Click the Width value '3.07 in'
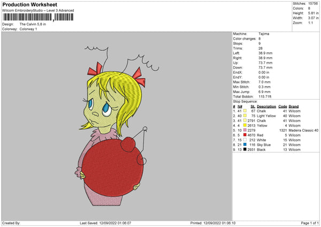Viewport: 321px width, 227px height. tap(313, 18)
